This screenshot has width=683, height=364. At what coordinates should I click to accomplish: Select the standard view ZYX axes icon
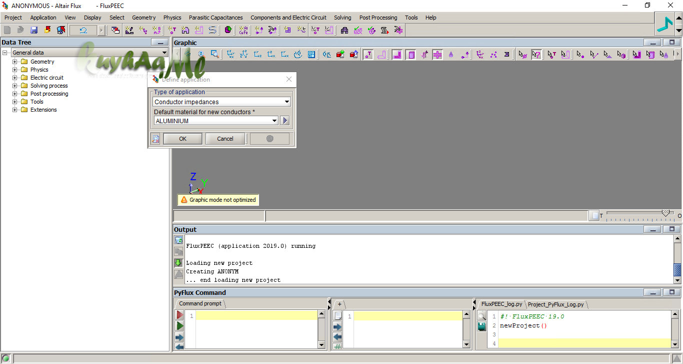click(230, 54)
